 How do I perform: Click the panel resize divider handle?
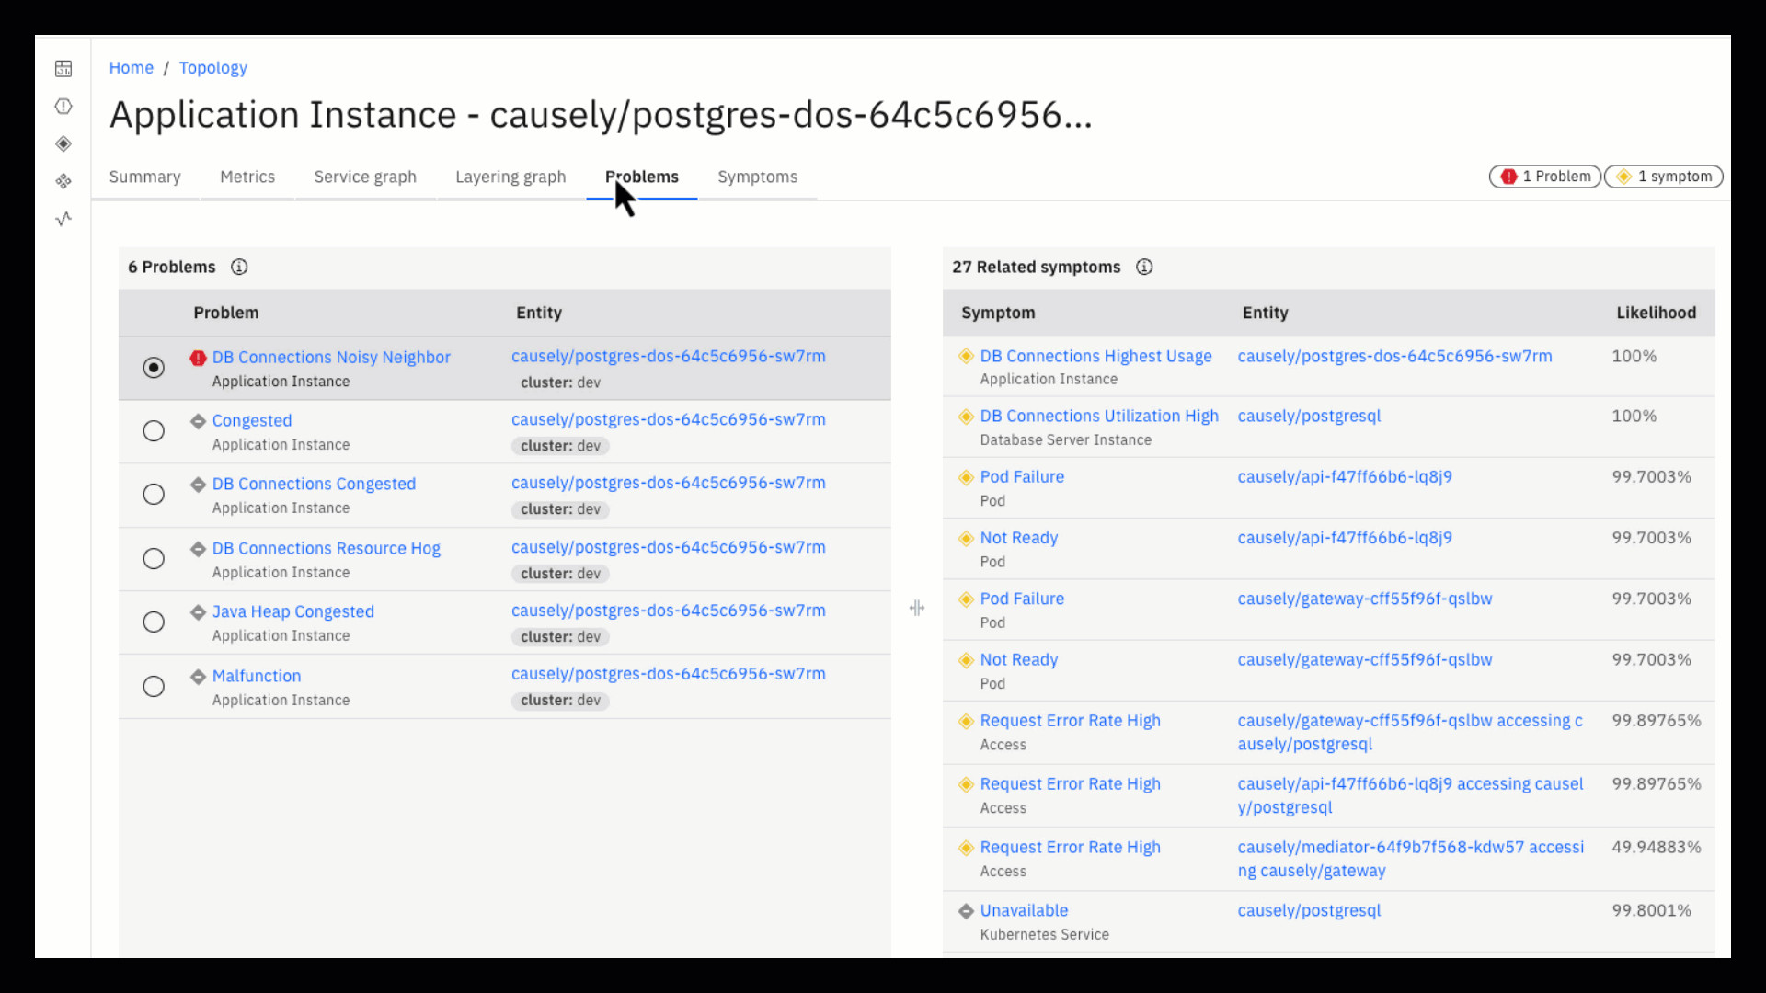pyautogui.click(x=917, y=608)
